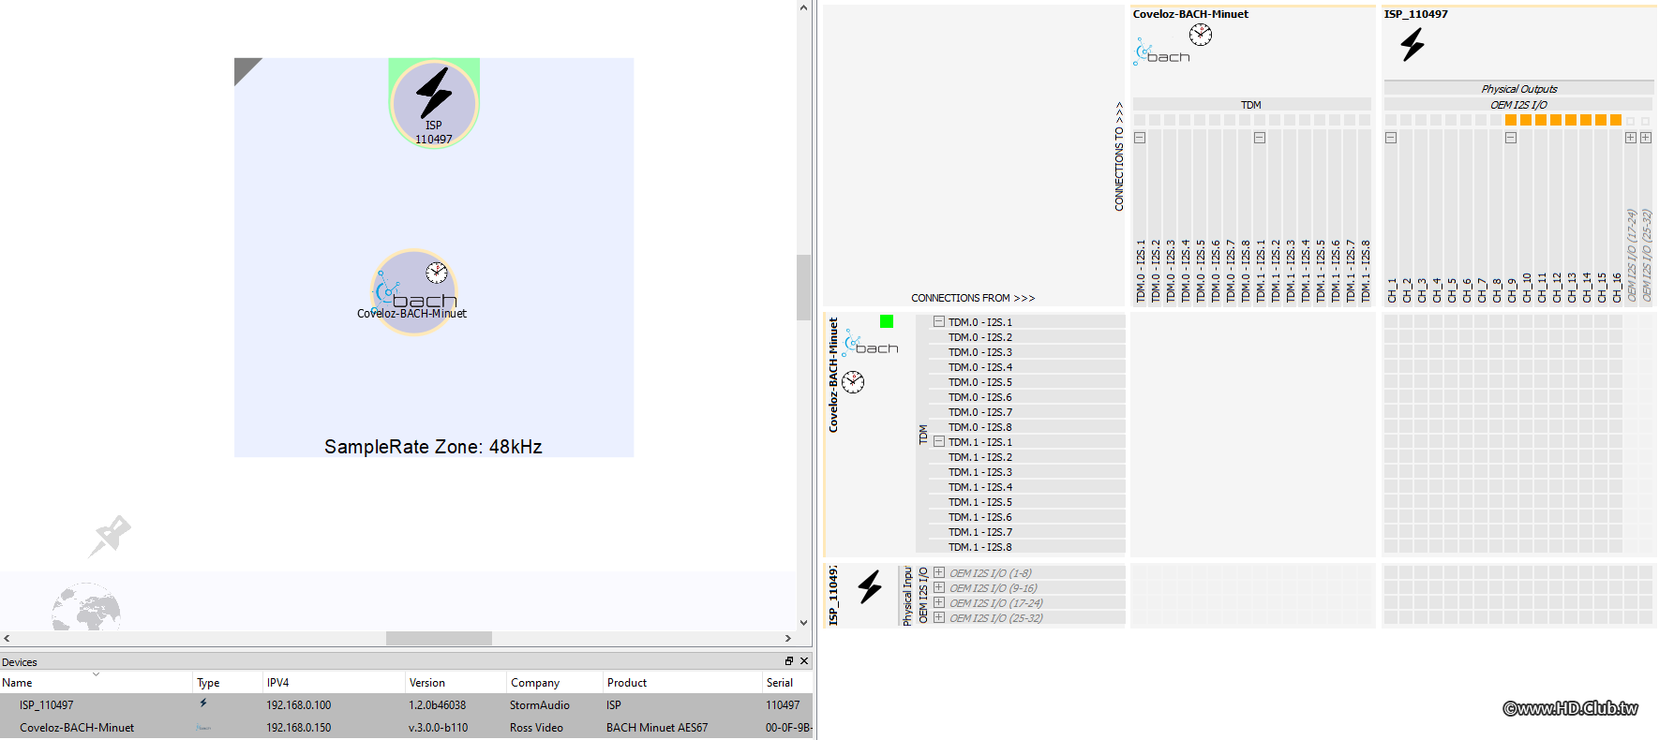Expand the OEM I2S I/O (9-16) inputs row

click(938, 587)
